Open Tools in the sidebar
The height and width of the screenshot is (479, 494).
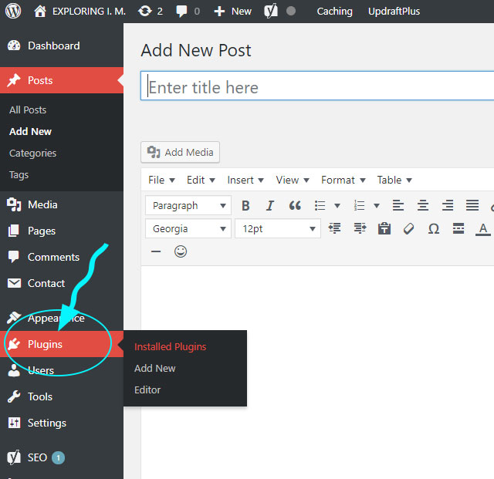pos(62,396)
